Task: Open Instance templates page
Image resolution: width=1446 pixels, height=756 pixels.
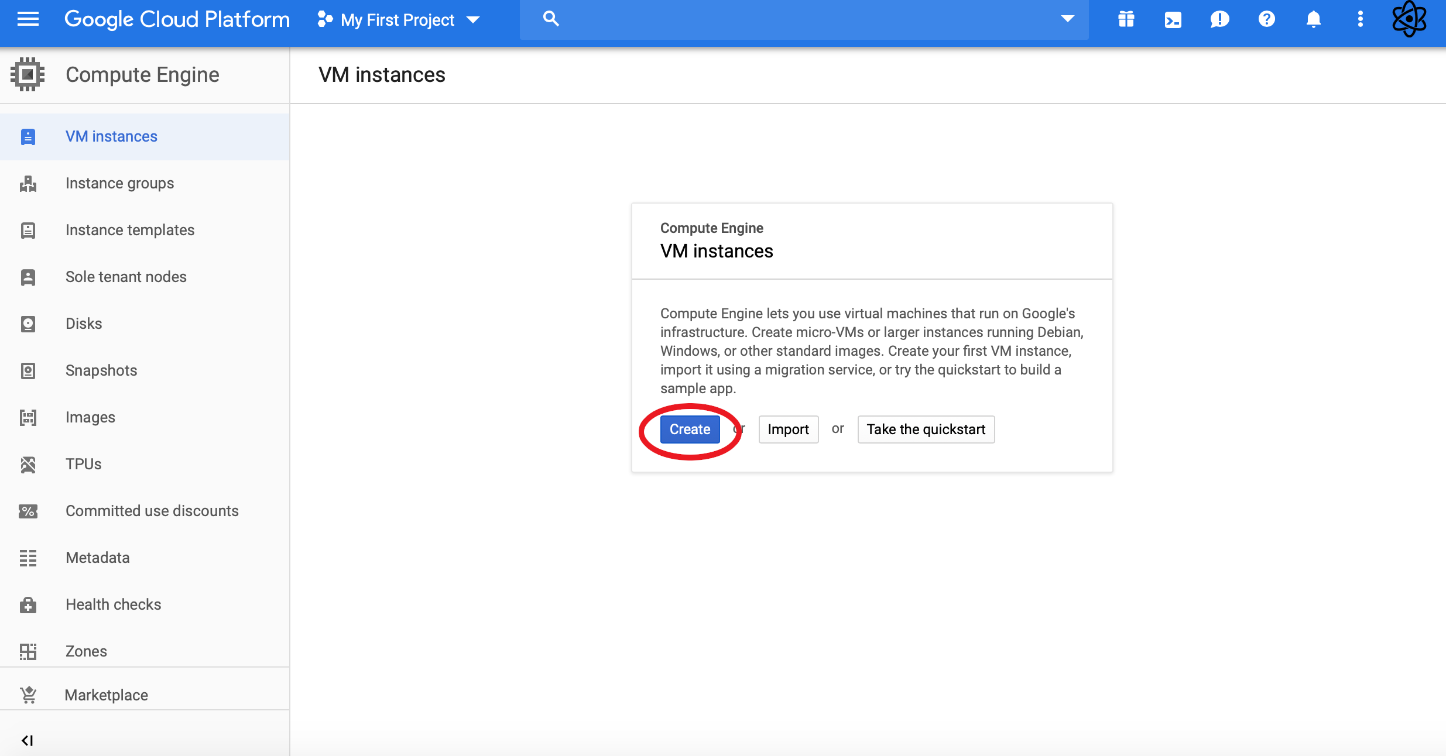Action: [145, 230]
